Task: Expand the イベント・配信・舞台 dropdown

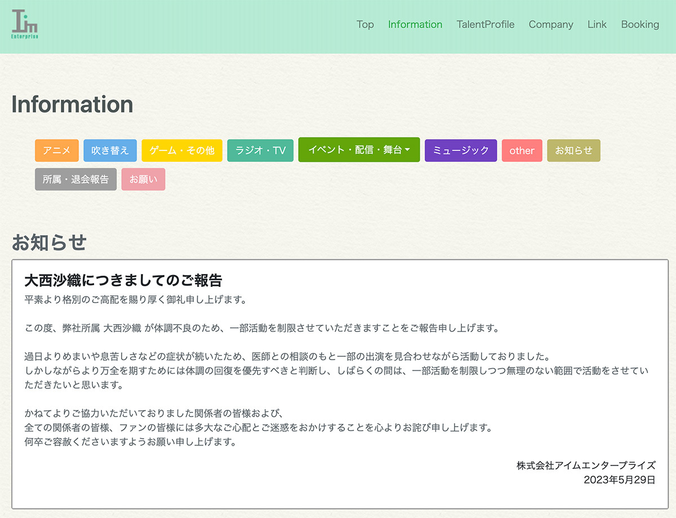Action: pos(359,150)
